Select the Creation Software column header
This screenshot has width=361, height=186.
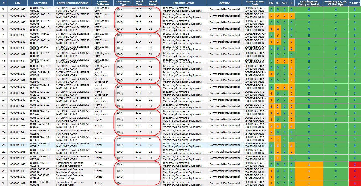103,3
